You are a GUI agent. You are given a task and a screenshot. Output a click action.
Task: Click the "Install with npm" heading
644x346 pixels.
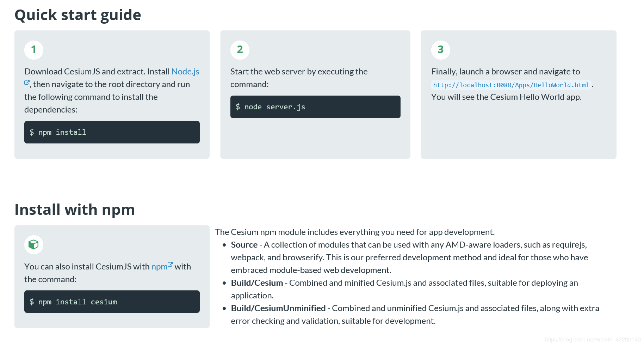pos(75,210)
